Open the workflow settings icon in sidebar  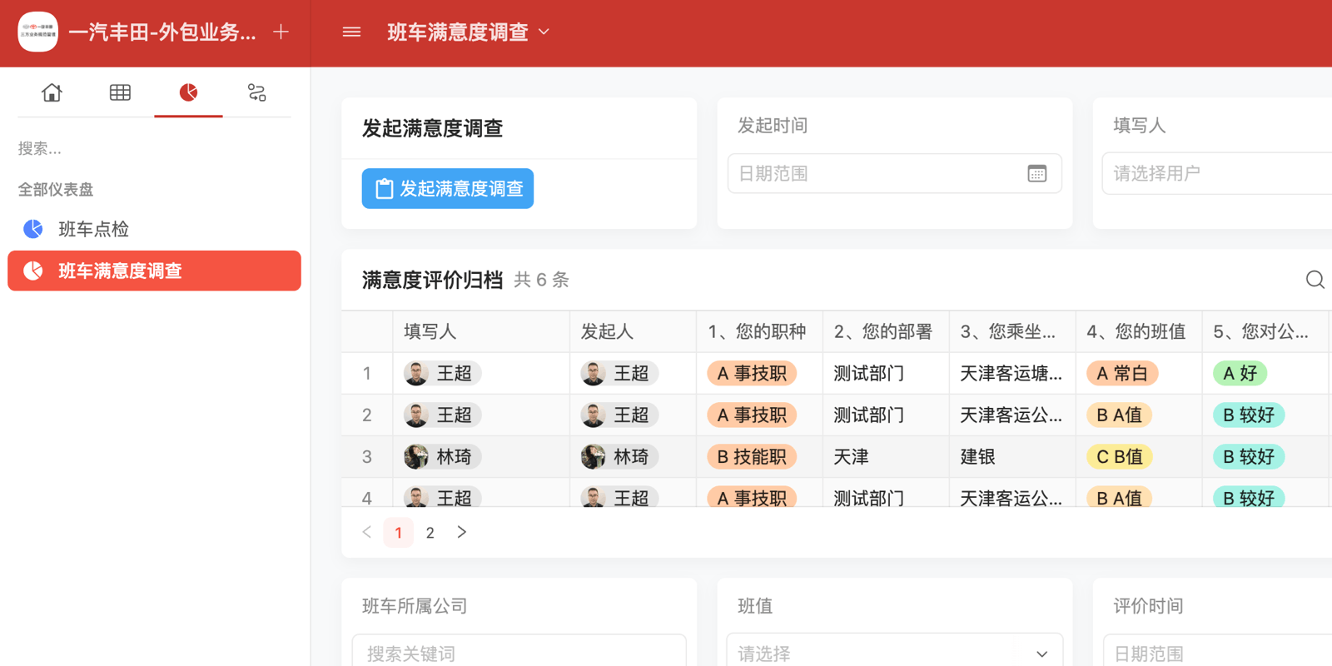pyautogui.click(x=256, y=92)
